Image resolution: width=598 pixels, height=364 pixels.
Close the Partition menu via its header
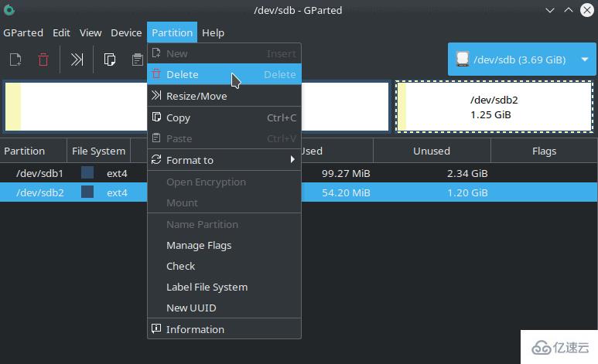[x=172, y=32]
